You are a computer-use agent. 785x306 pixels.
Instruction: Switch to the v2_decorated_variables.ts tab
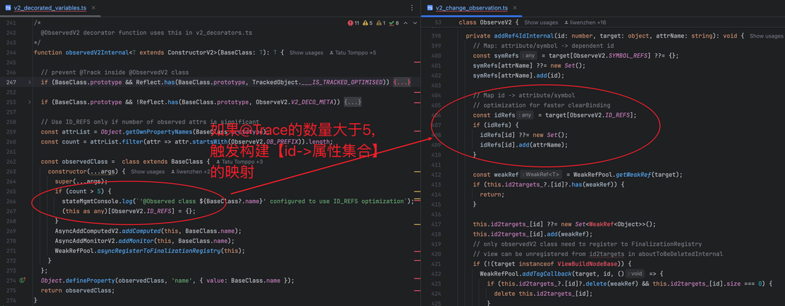[x=49, y=8]
